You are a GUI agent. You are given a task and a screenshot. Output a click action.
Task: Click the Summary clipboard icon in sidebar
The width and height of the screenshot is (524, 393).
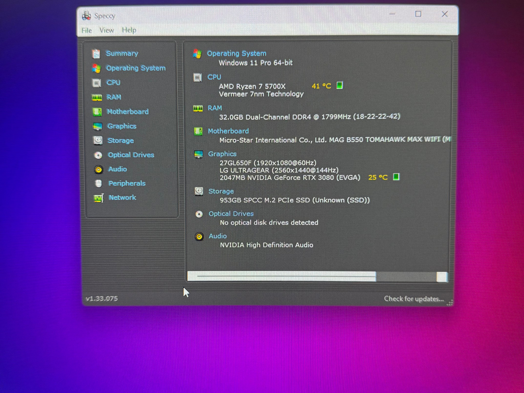tap(96, 54)
